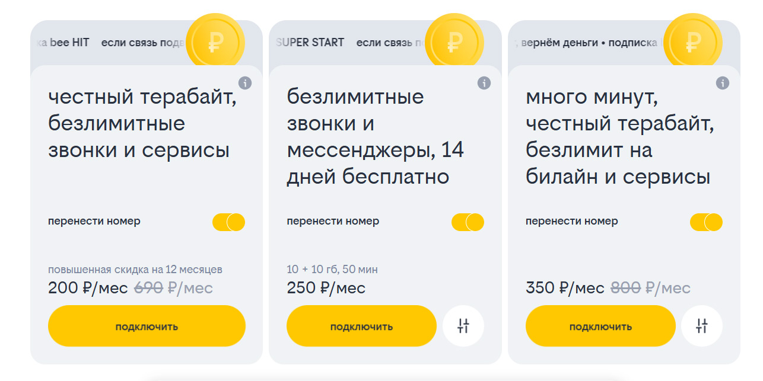Switch off перенести номер on 350 ₽ plan
Image resolution: width=763 pixels, height=381 pixels.
point(706,222)
